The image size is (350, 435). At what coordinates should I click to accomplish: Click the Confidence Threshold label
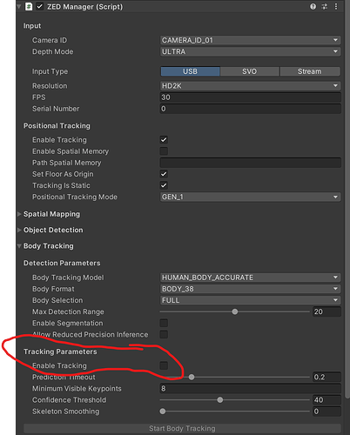(x=69, y=400)
